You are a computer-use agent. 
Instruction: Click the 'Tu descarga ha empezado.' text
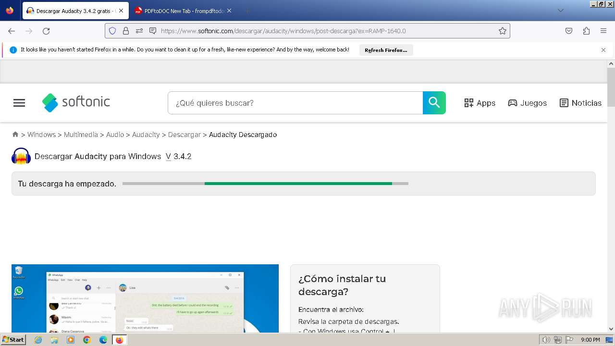tap(67, 184)
